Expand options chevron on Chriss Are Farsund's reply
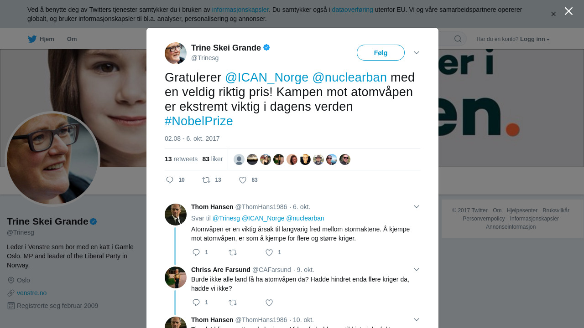The image size is (584, 328). pyautogui.click(x=417, y=270)
